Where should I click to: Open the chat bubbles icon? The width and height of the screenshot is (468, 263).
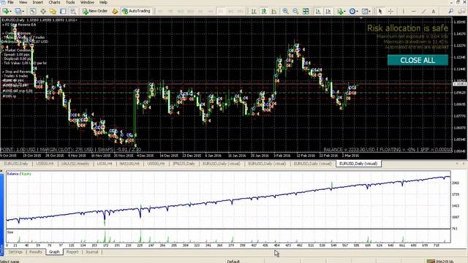point(462,11)
